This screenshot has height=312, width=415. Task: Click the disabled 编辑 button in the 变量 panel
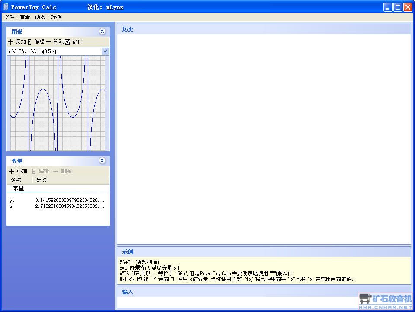point(41,171)
